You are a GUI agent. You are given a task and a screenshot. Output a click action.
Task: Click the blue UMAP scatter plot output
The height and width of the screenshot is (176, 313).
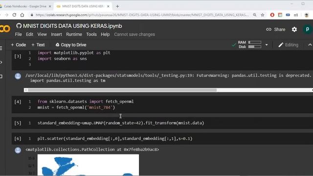click(x=88, y=165)
